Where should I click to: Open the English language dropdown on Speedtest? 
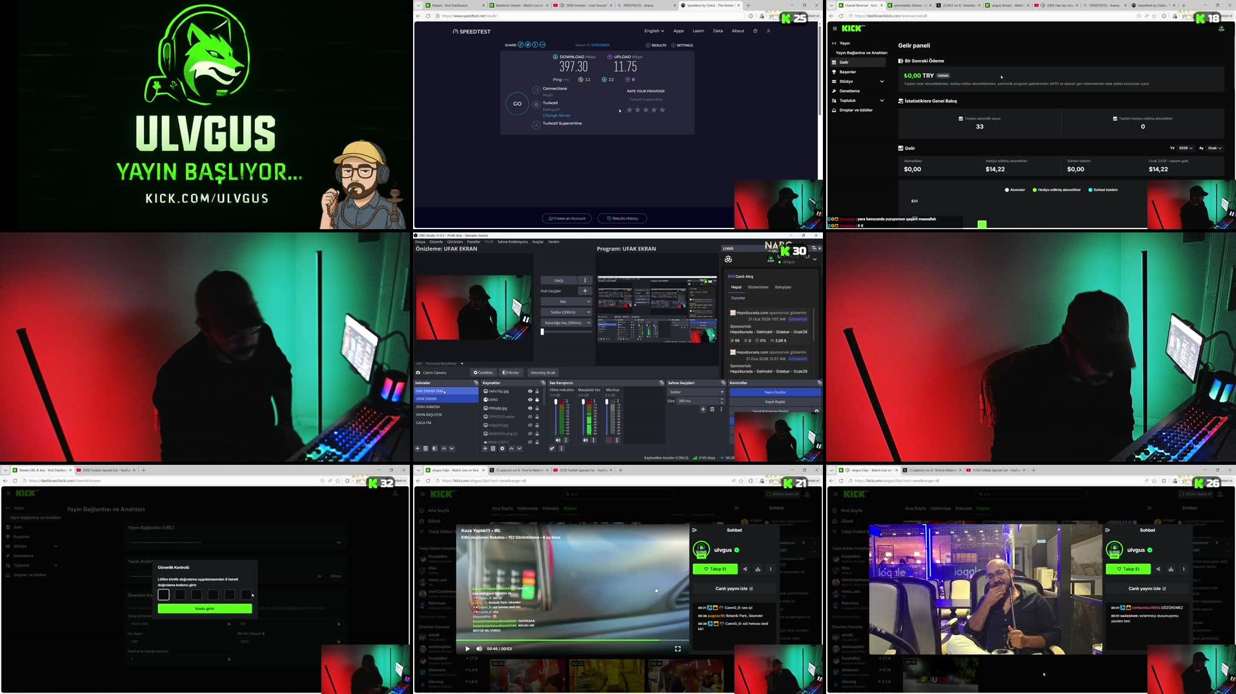(x=654, y=30)
